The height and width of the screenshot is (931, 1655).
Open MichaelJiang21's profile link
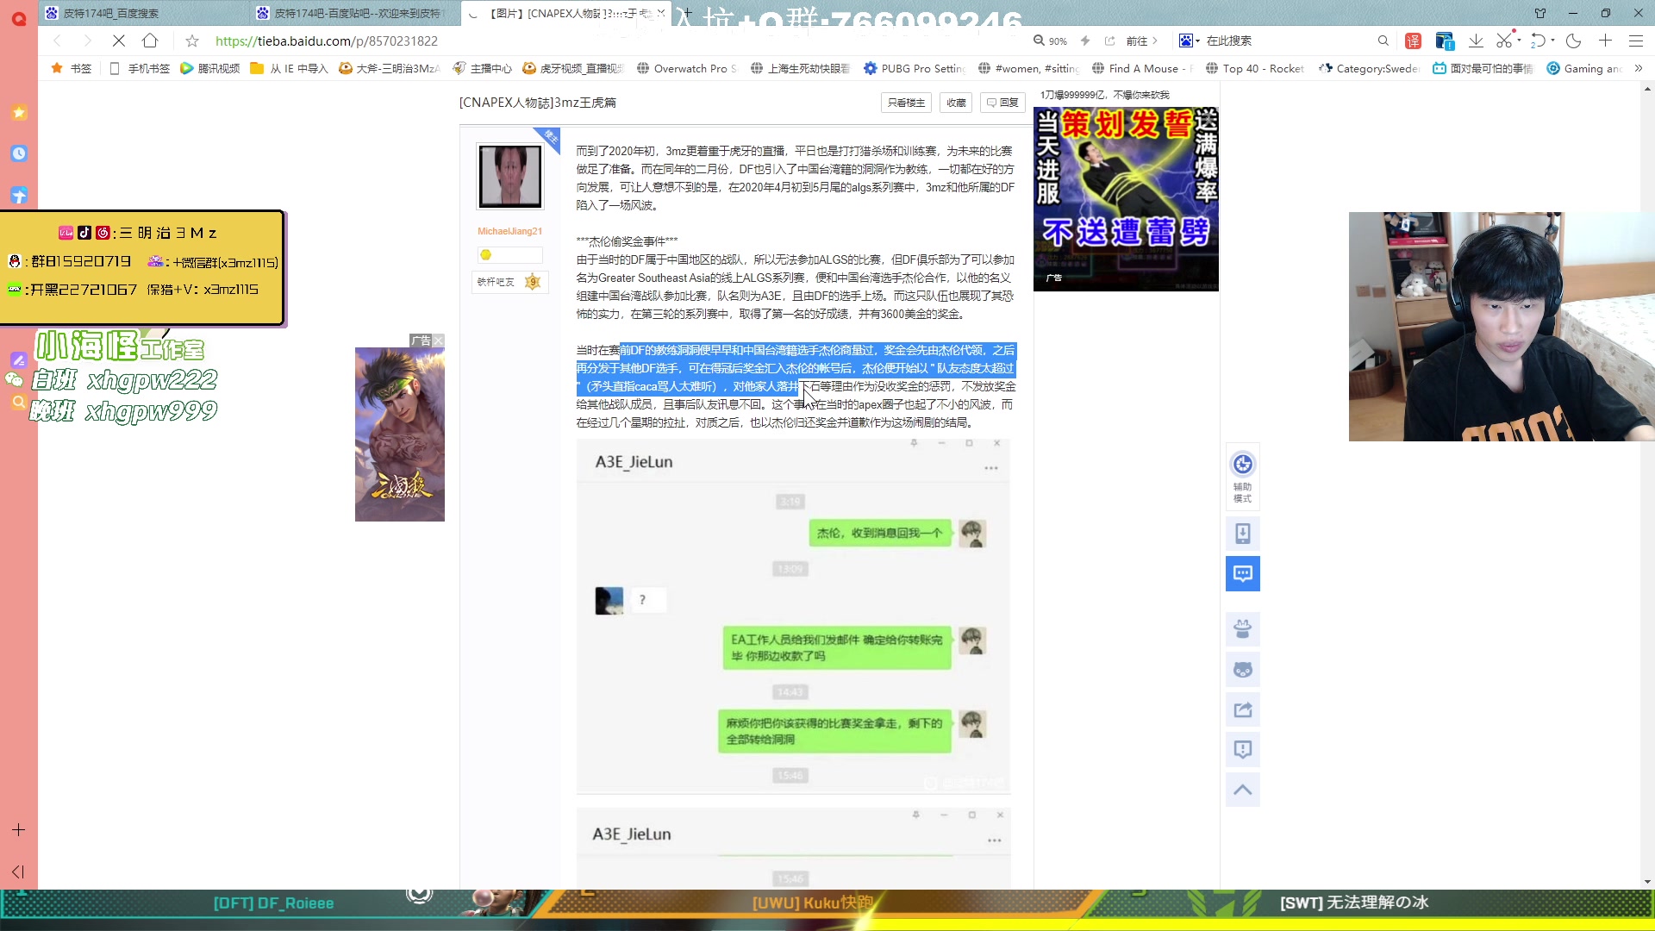[509, 231]
